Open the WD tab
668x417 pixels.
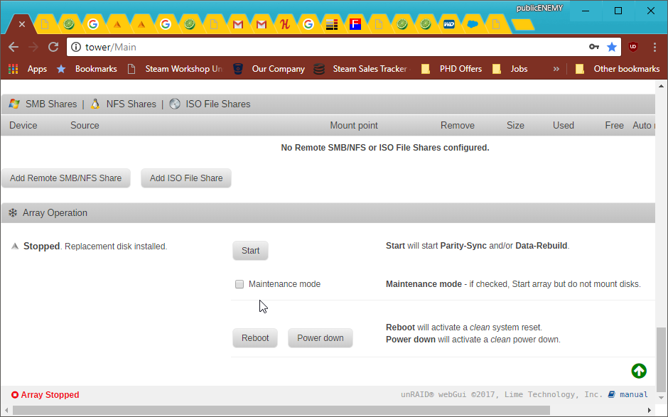point(448,24)
